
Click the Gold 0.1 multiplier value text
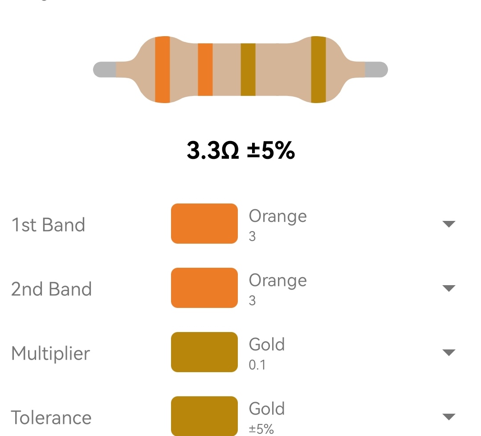pos(267,354)
